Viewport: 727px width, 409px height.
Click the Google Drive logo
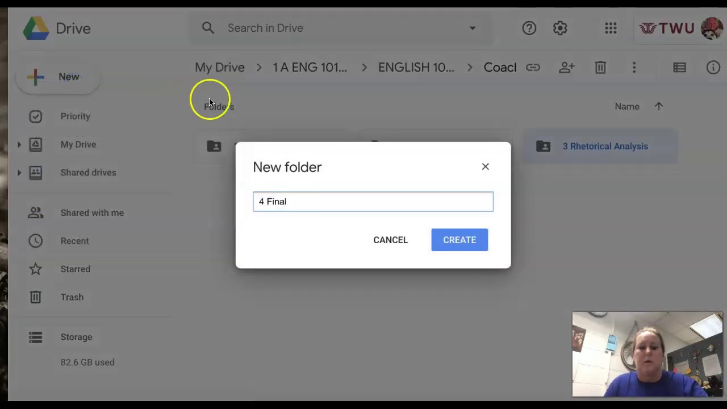(36, 28)
